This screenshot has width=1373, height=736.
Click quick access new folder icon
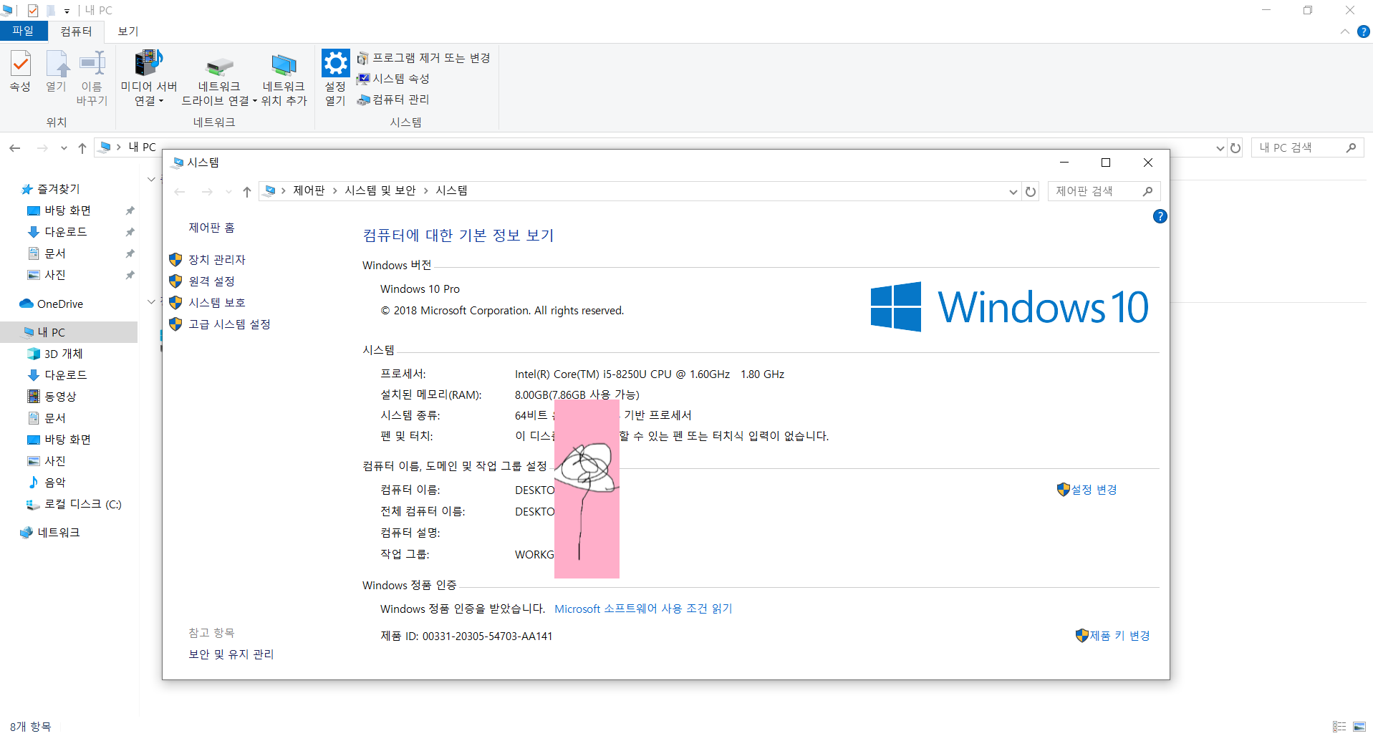(x=51, y=10)
